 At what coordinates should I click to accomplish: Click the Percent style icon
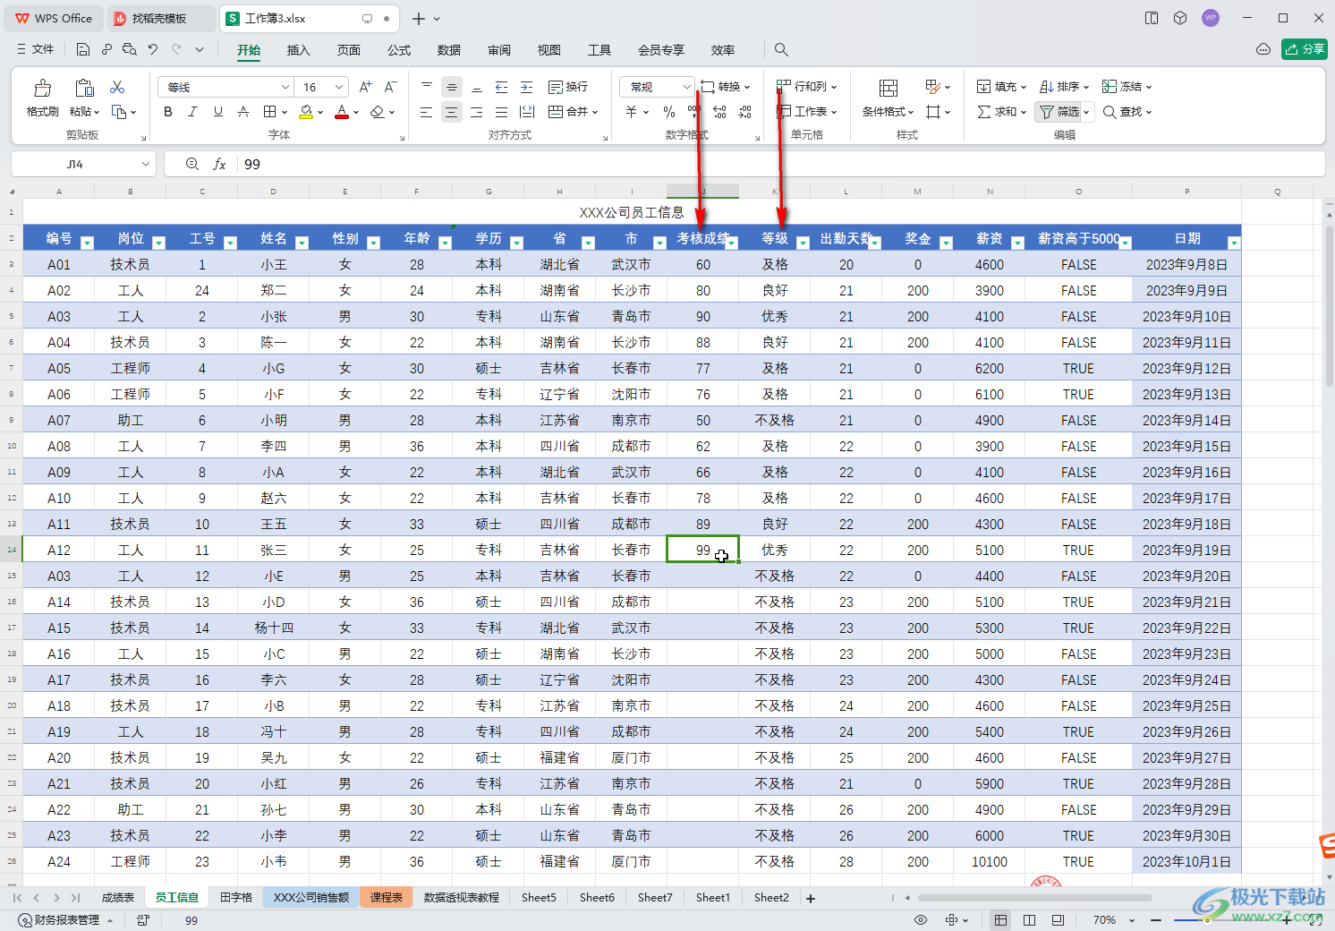pos(669,112)
